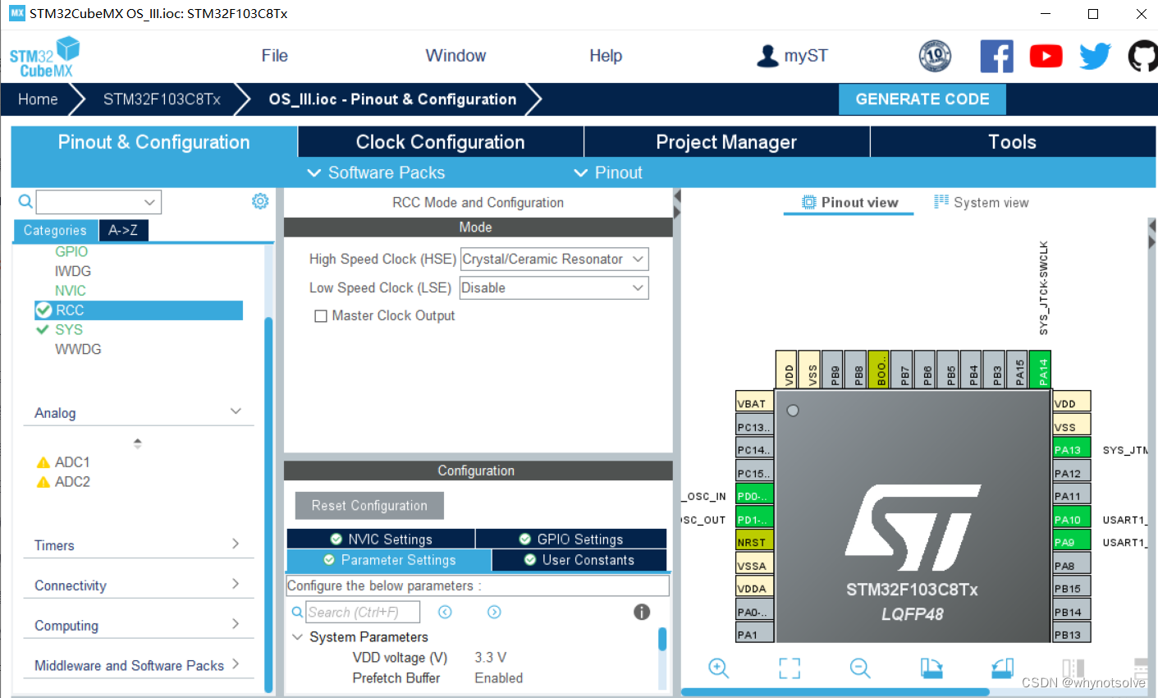Collapse the System Parameters group
This screenshot has height=698, width=1158.
[x=298, y=637]
